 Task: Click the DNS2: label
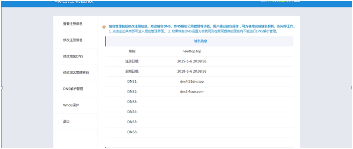click(132, 91)
